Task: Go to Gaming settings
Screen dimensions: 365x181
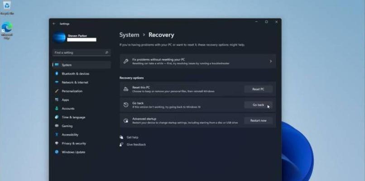Action: pyautogui.click(x=82, y=126)
